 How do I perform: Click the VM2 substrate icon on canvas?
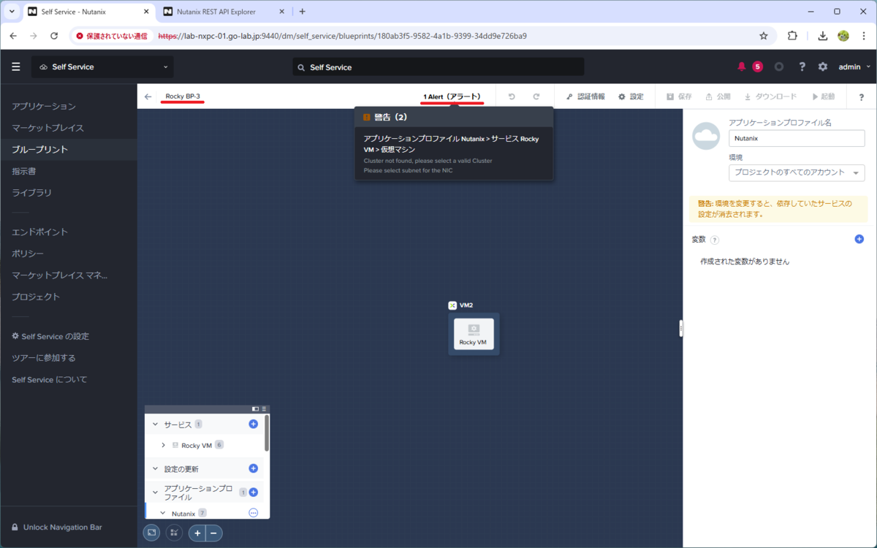point(452,305)
